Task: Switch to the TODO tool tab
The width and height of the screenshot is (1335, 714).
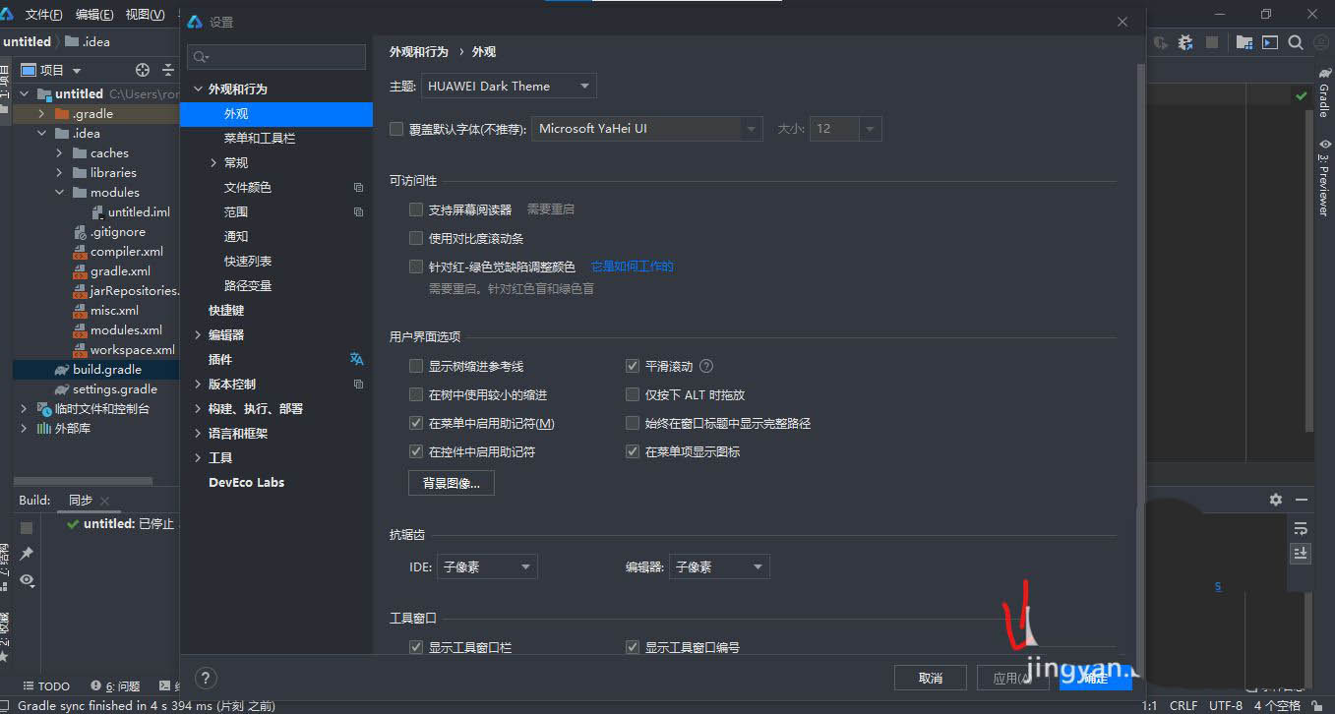Action: [46, 685]
